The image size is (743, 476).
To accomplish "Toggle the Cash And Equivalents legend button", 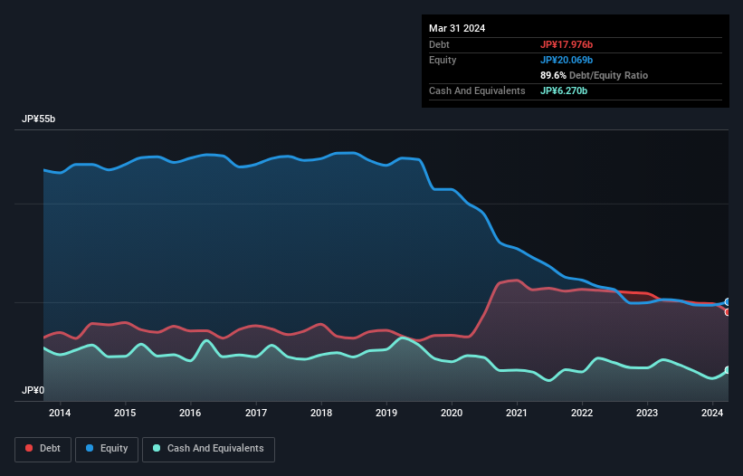I will [208, 449].
